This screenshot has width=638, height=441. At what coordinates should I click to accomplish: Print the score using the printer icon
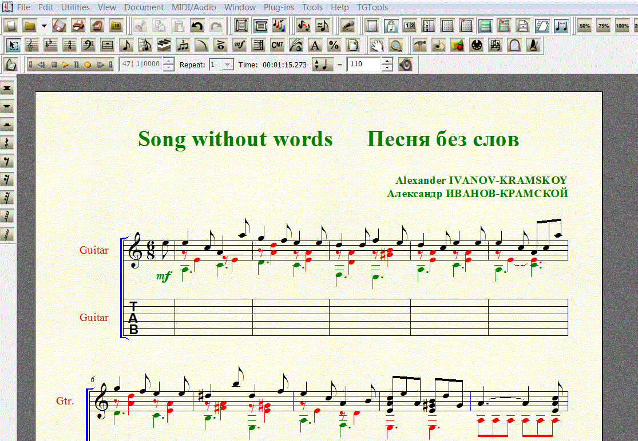pos(78,26)
